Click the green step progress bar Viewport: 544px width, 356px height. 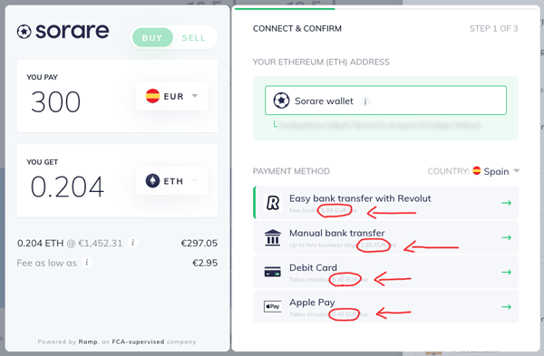click(285, 9)
